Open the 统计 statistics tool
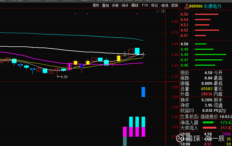The image size is (232, 146). tap(125, 5)
